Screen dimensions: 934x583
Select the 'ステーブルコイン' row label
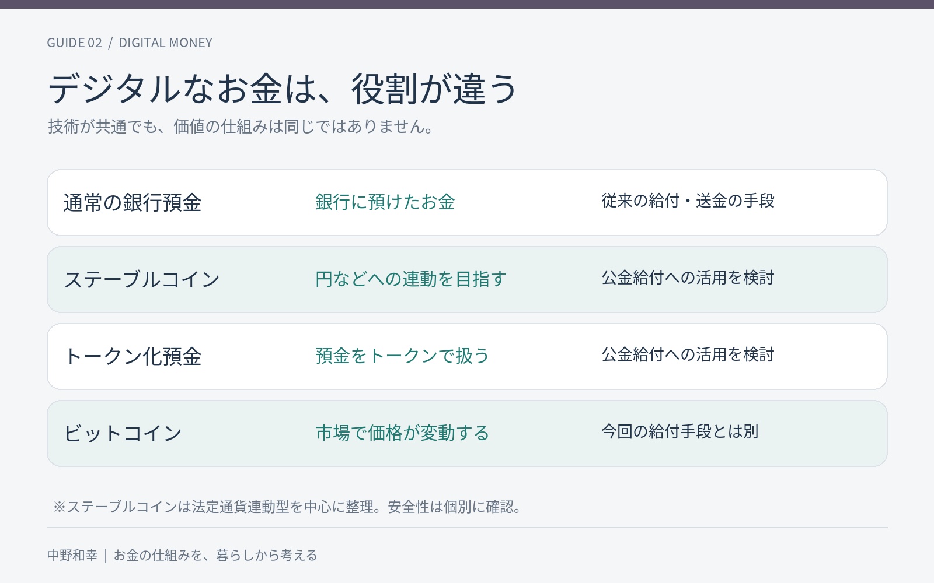tap(142, 280)
